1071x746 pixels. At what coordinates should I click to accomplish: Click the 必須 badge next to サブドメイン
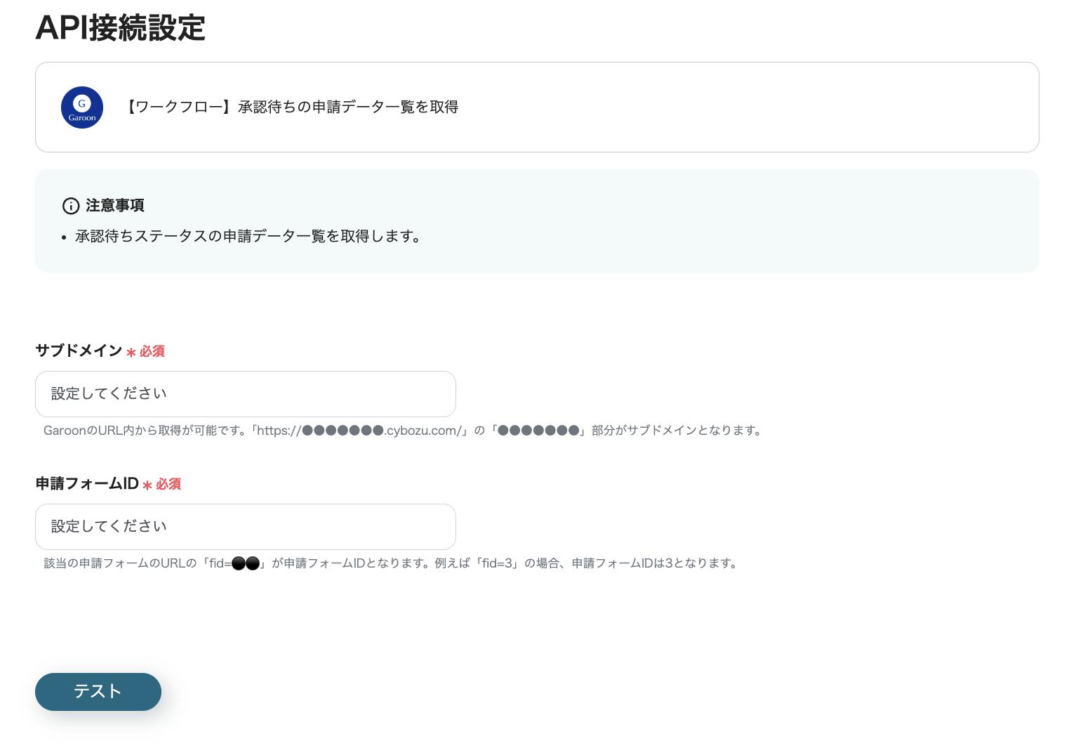[152, 351]
